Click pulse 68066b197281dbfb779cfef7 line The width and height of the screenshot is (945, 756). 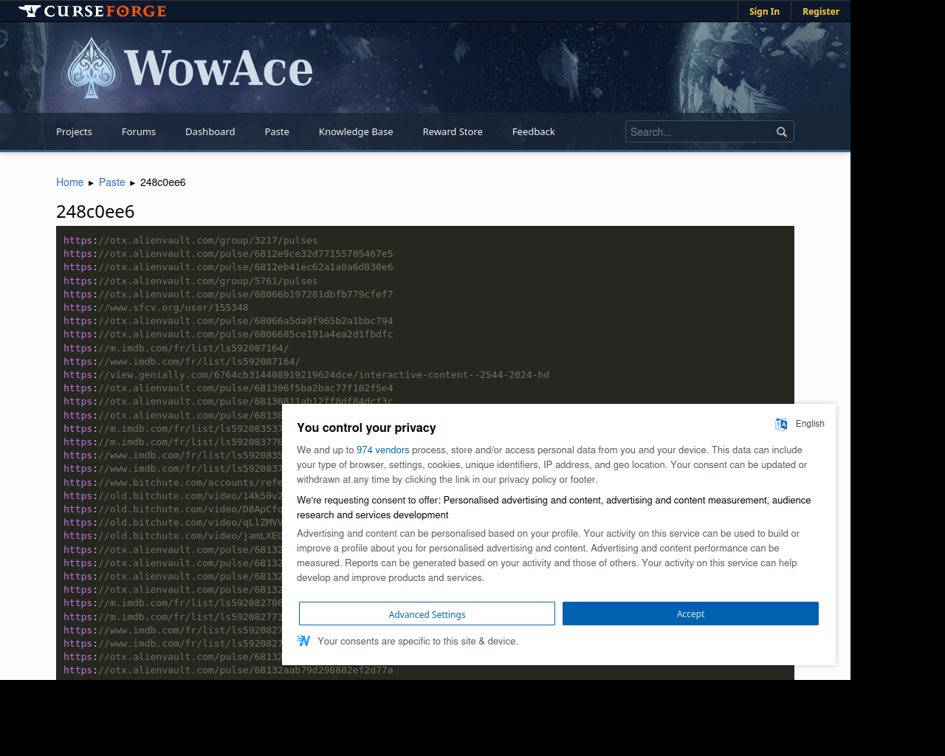(x=228, y=295)
